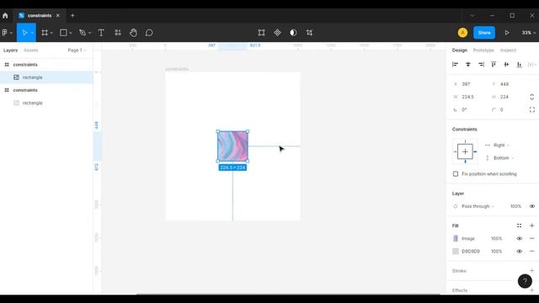Enable Fix position when scrolling
The height and width of the screenshot is (303, 539).
pos(456,174)
